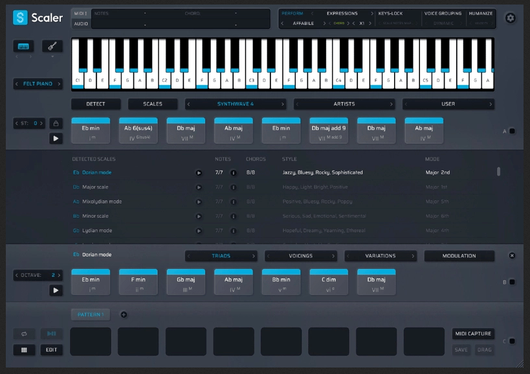Show info for Eb Dorian mode
Viewport: 530px width, 374px height.
coord(233,172)
